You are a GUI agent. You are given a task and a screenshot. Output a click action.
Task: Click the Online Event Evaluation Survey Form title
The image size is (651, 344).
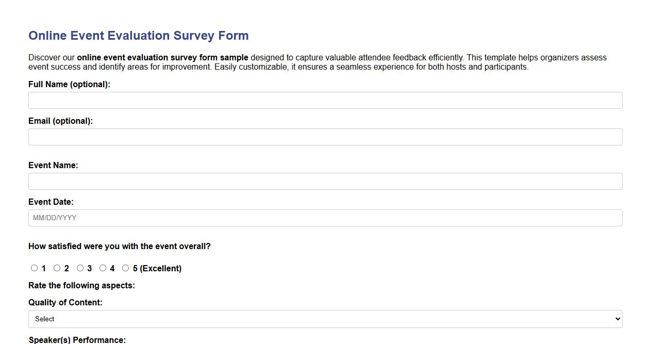138,35
